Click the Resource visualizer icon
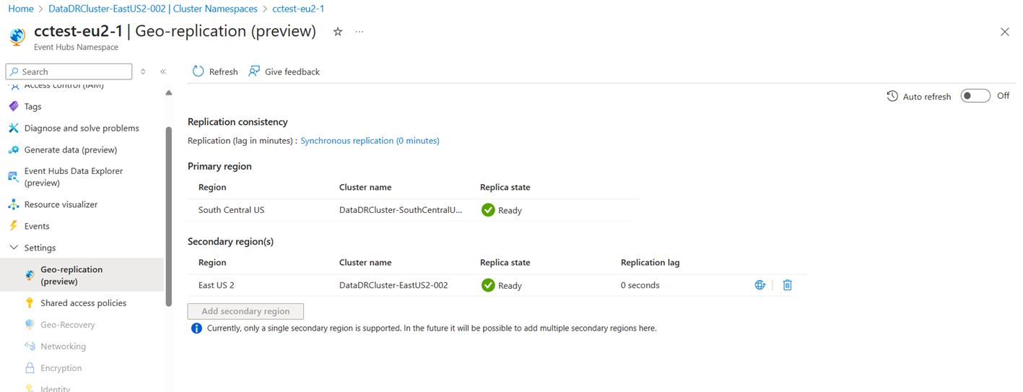1023x392 pixels. (x=13, y=204)
